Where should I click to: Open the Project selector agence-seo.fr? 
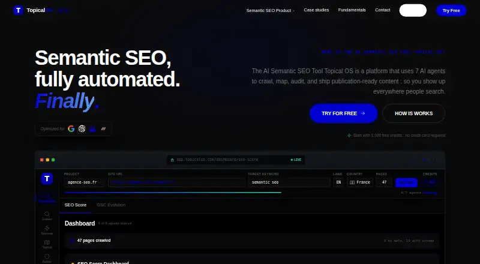[x=83, y=182]
